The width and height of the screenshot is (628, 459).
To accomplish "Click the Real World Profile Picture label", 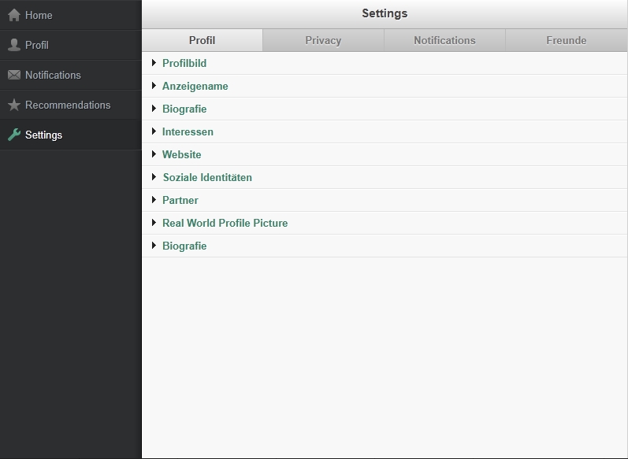I will click(x=225, y=223).
